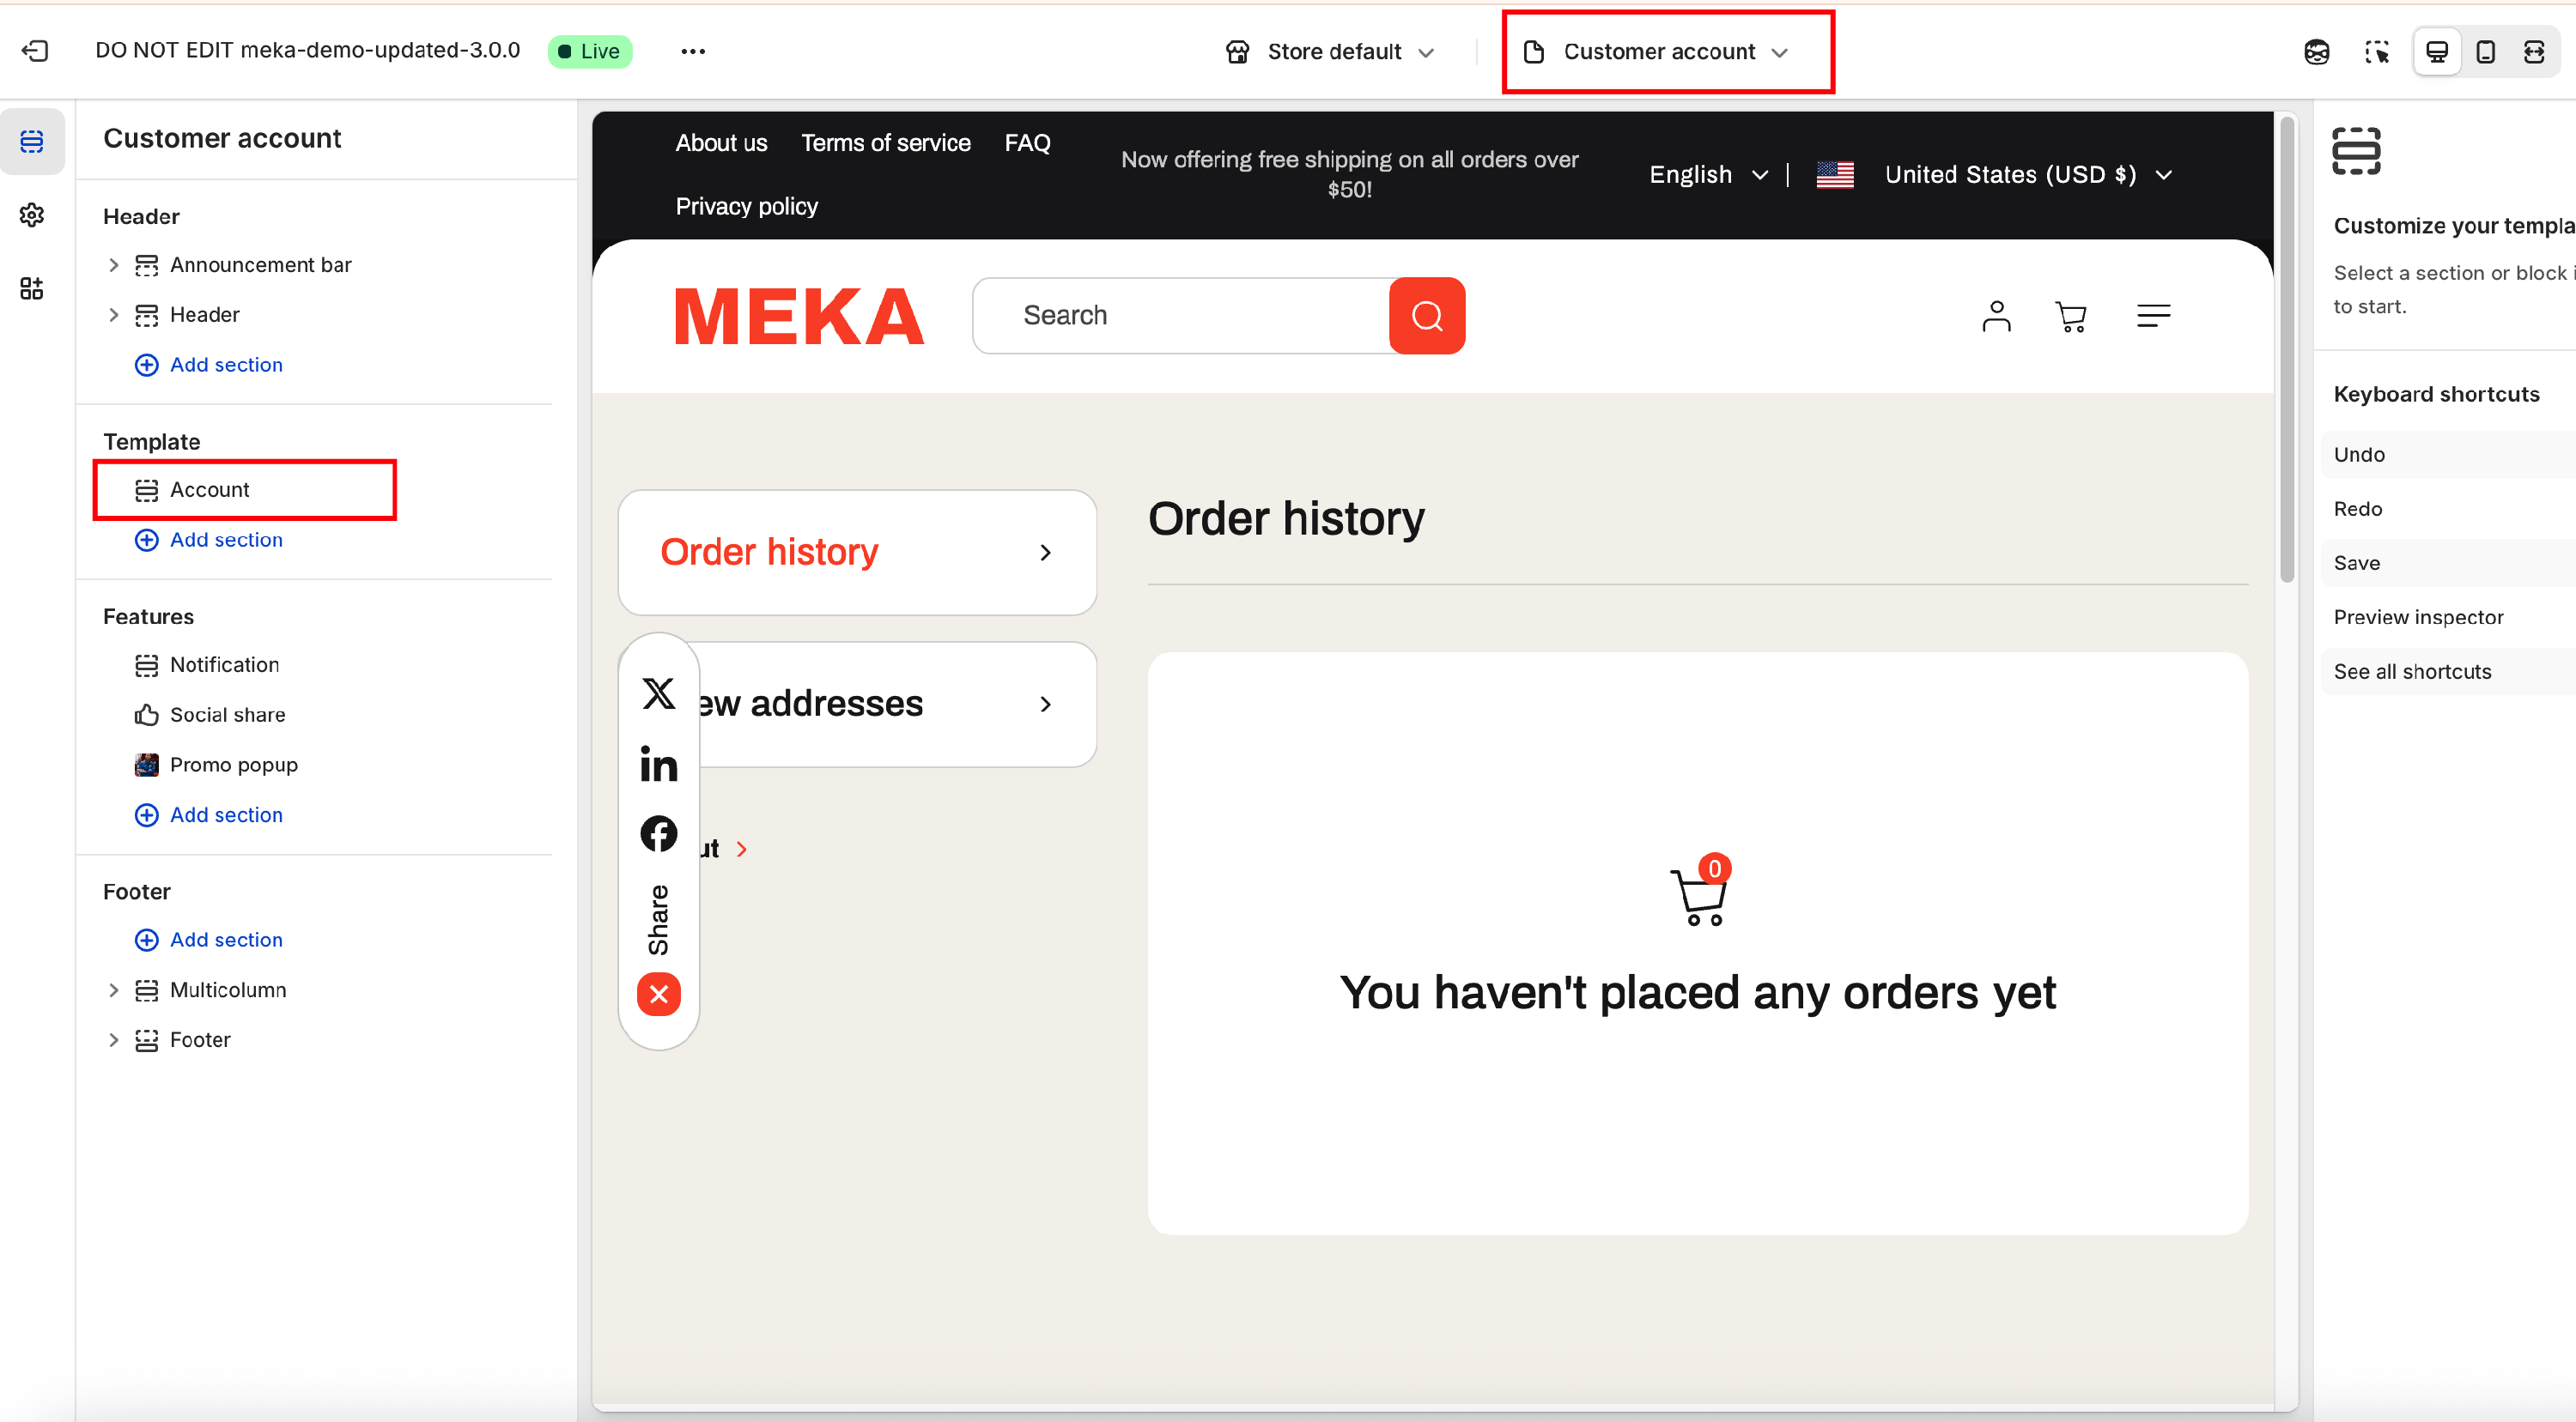
Task: Share on Facebook icon in social bar
Action: point(659,833)
